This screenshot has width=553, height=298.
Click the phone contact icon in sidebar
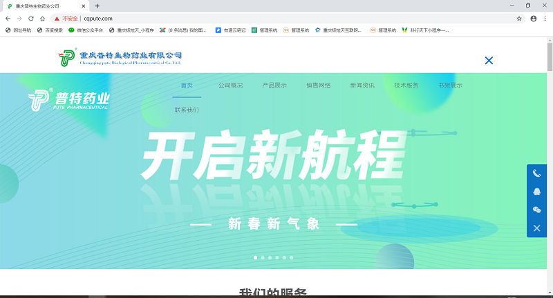coord(536,174)
